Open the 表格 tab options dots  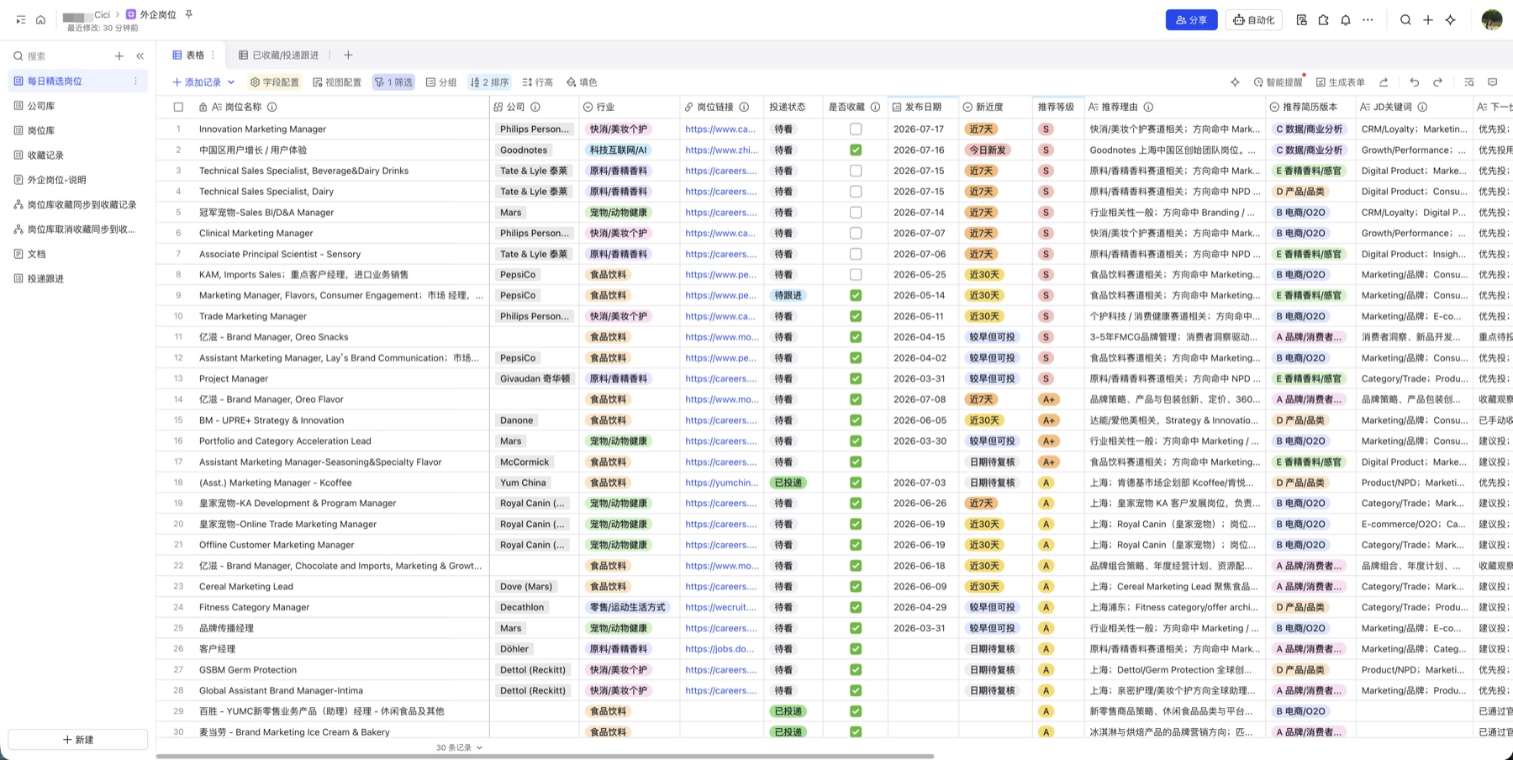coord(213,55)
